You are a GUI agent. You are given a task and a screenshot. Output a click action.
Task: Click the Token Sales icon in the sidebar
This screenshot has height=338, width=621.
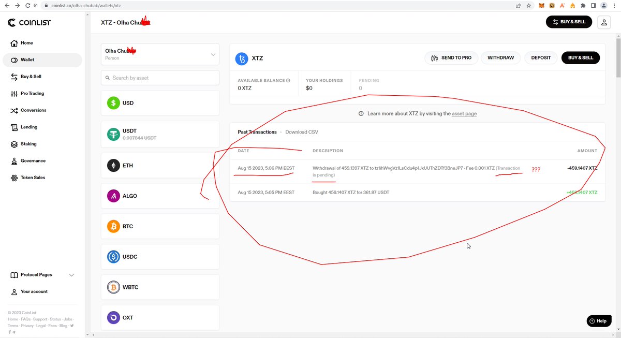pos(14,178)
